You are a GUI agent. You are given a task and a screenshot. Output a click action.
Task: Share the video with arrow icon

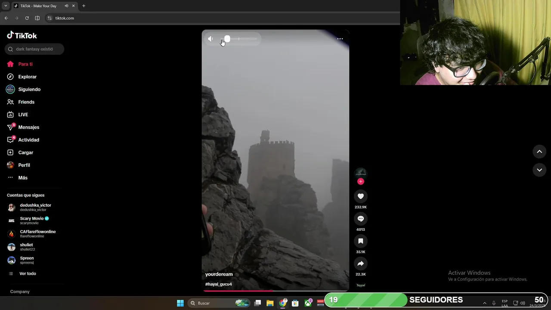point(361,263)
